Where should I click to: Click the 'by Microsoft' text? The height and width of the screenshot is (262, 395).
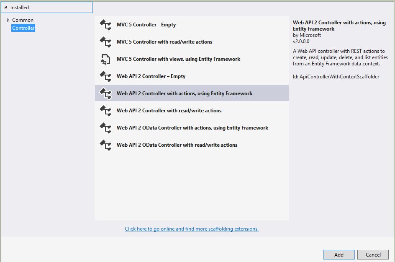pos(307,35)
